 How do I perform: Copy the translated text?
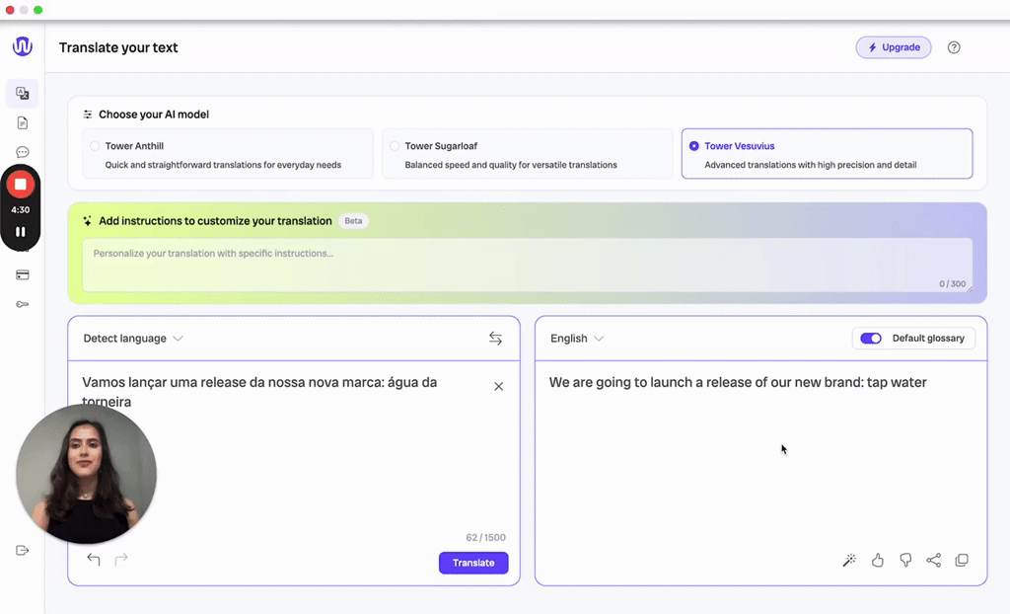[962, 561]
